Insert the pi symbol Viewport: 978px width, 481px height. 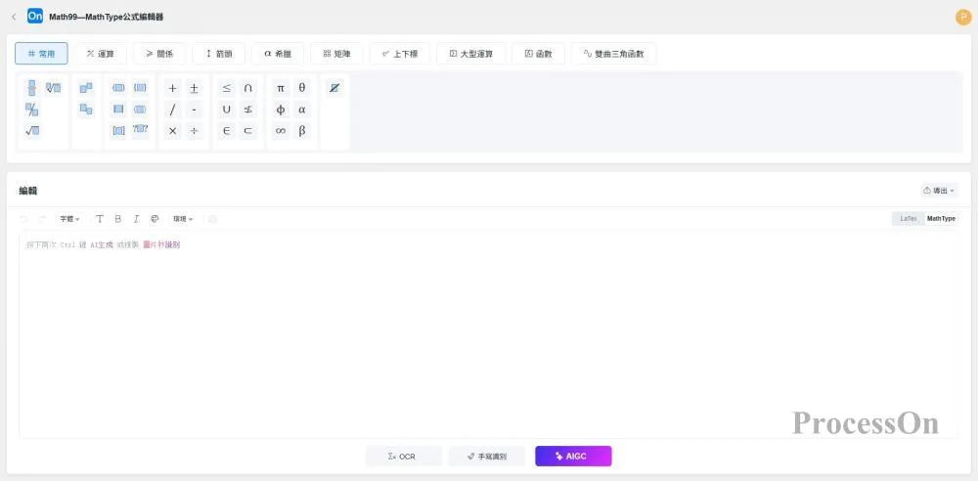point(281,88)
